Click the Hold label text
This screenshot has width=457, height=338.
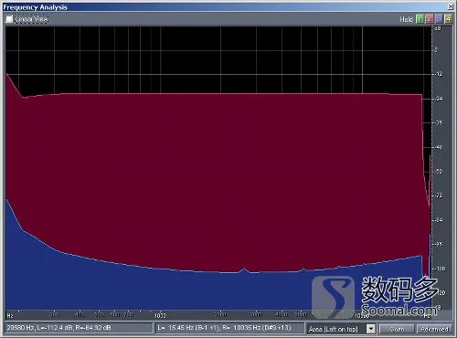tap(406, 19)
